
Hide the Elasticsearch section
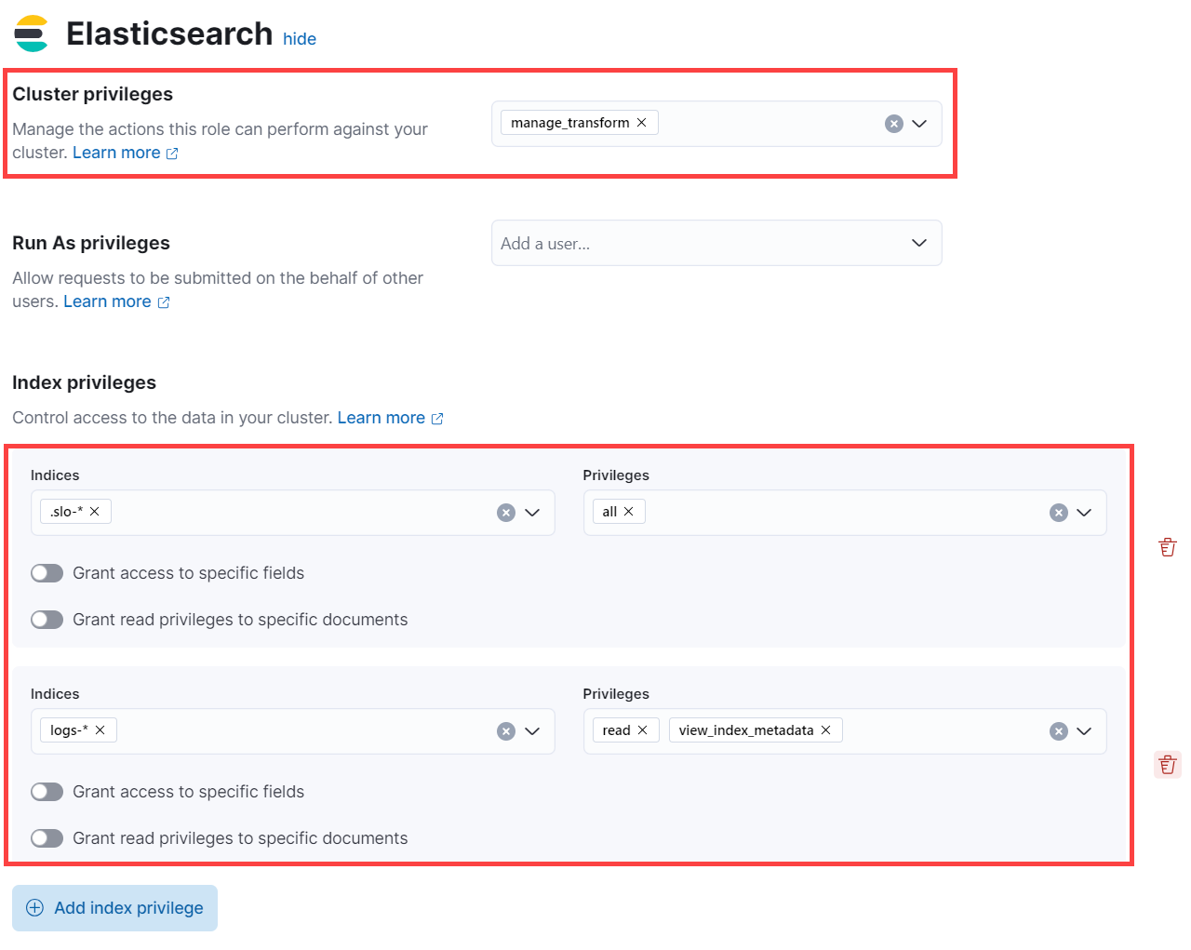(x=299, y=39)
